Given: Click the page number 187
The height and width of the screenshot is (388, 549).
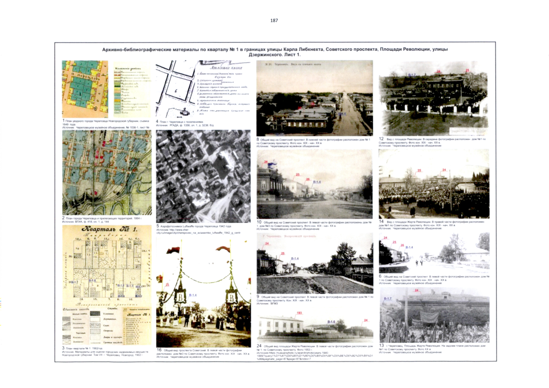Looking at the screenshot, I should (x=274, y=20).
